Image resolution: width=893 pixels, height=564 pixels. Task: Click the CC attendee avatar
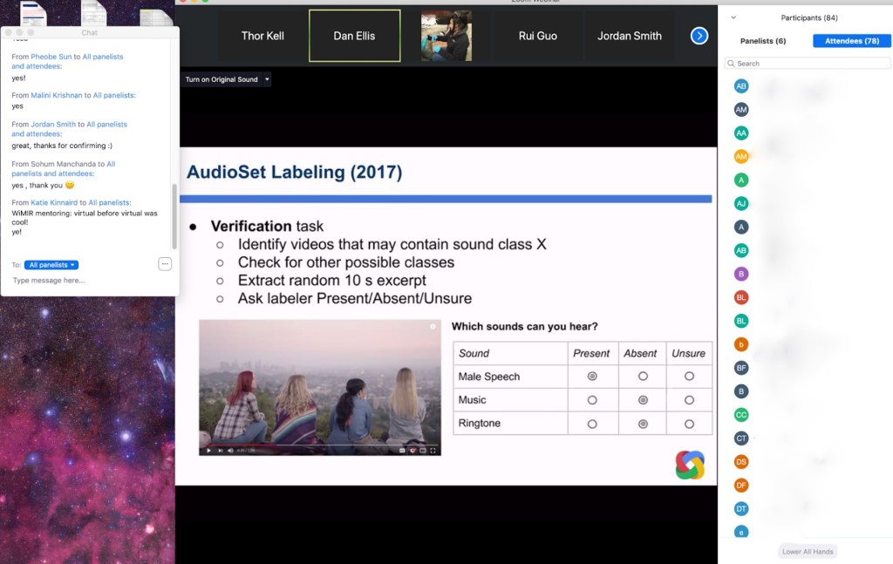coord(741,415)
